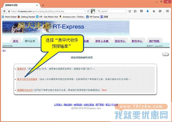Image resolution: width=172 pixels, height=122 pixels.
Task: Open the bookmarks list icon
Action: [x=135, y=11]
